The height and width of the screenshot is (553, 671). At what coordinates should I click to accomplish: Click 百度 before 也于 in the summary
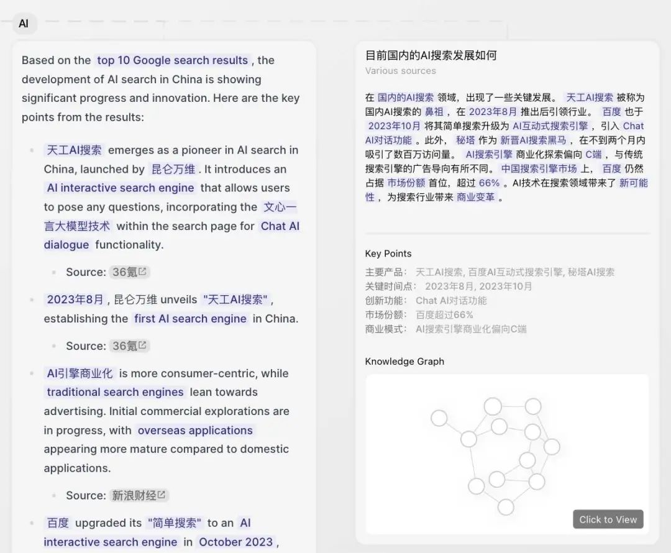coord(611,112)
